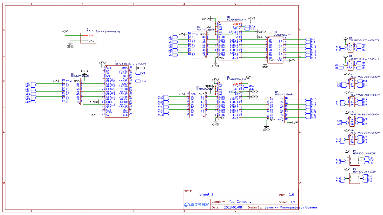Screen dimensions: 383x215
Task: Click the 2023-01-08 date field
Action: pos(233,207)
